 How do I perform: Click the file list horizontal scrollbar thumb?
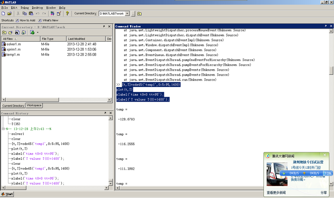(32, 100)
